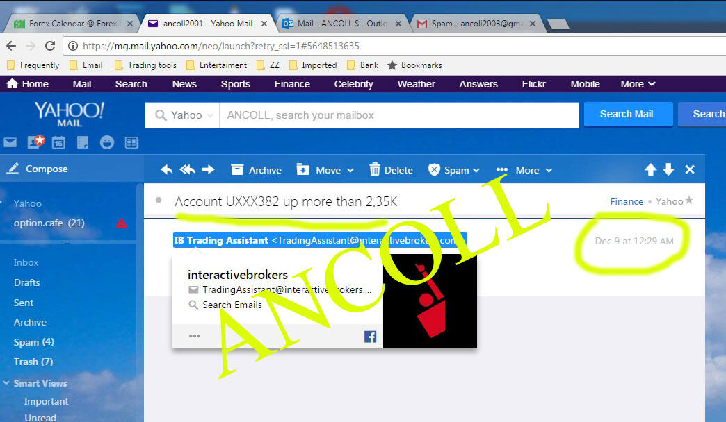Image resolution: width=726 pixels, height=422 pixels.
Task: Click the Facebook icon on contact card
Action: pyautogui.click(x=370, y=337)
